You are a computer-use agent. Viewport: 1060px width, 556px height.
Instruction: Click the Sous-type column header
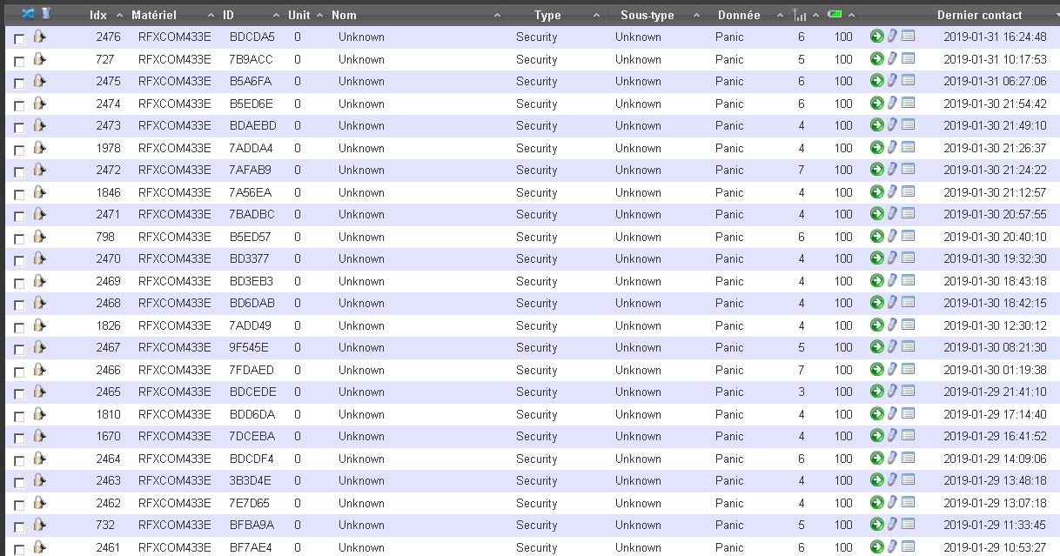[647, 15]
